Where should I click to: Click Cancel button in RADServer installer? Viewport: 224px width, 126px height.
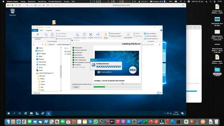(76, 87)
